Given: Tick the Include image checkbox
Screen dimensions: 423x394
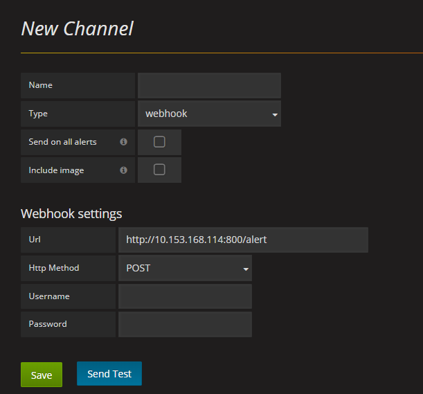Looking at the screenshot, I should pos(159,170).
